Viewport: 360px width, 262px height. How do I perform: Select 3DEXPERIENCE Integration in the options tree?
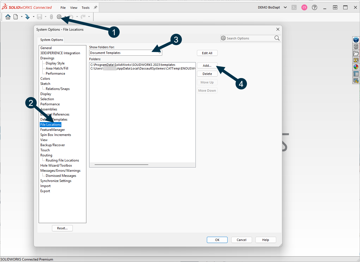[x=60, y=53]
